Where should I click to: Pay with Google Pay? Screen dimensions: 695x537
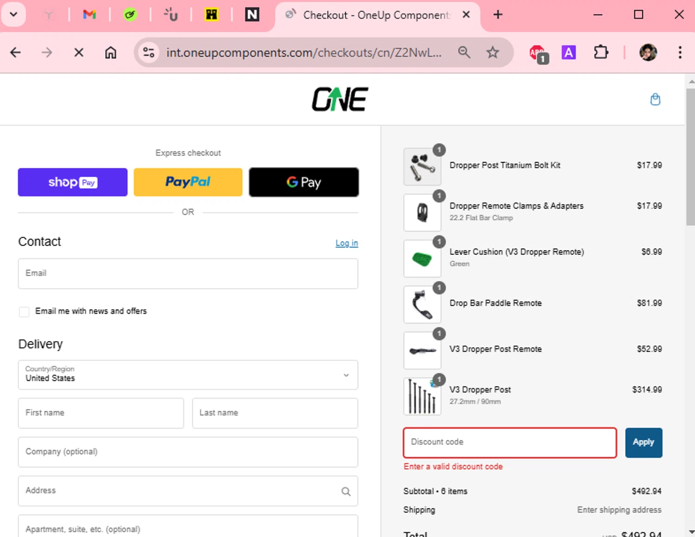(x=304, y=182)
